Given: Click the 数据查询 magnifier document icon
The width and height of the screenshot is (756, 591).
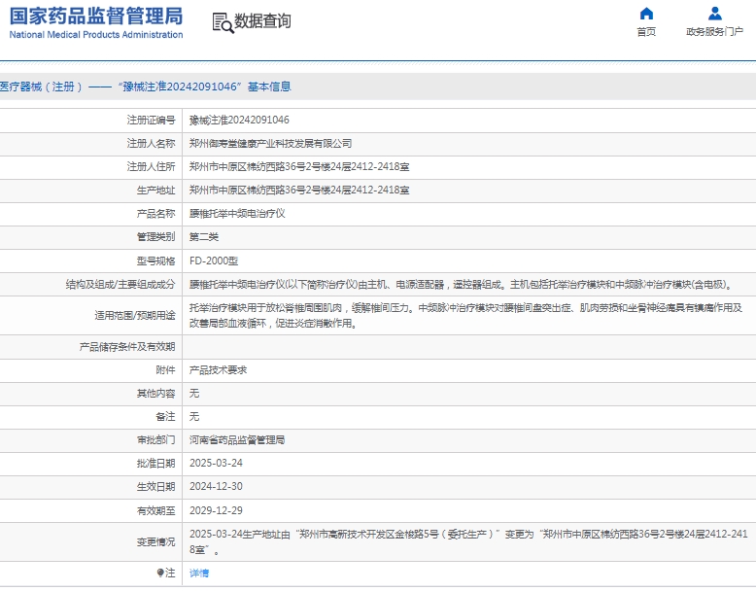Looking at the screenshot, I should click(x=223, y=22).
